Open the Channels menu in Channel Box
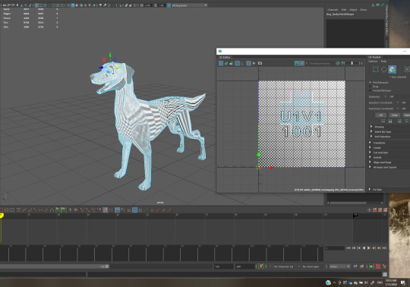This screenshot has width=410, height=287. pos(333,10)
